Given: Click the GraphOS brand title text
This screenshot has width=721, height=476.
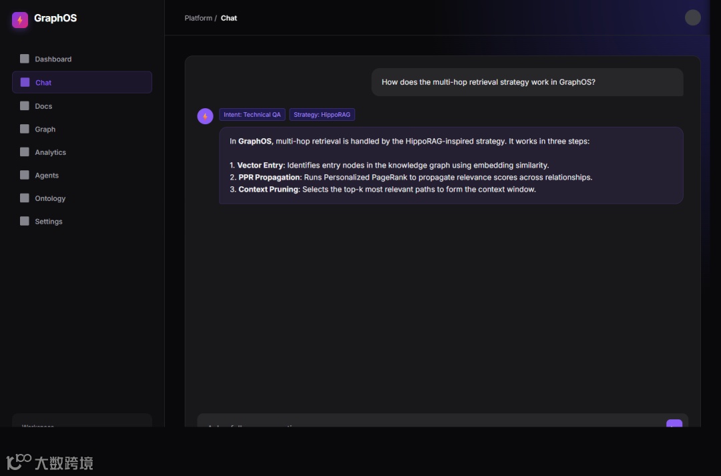Looking at the screenshot, I should click(55, 19).
